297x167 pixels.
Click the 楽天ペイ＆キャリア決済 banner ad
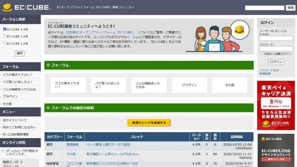coord(276,105)
